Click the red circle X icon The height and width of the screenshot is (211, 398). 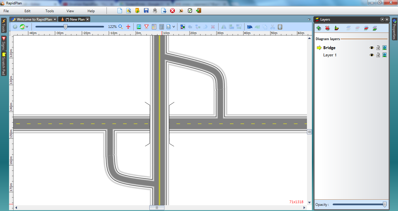(x=172, y=11)
